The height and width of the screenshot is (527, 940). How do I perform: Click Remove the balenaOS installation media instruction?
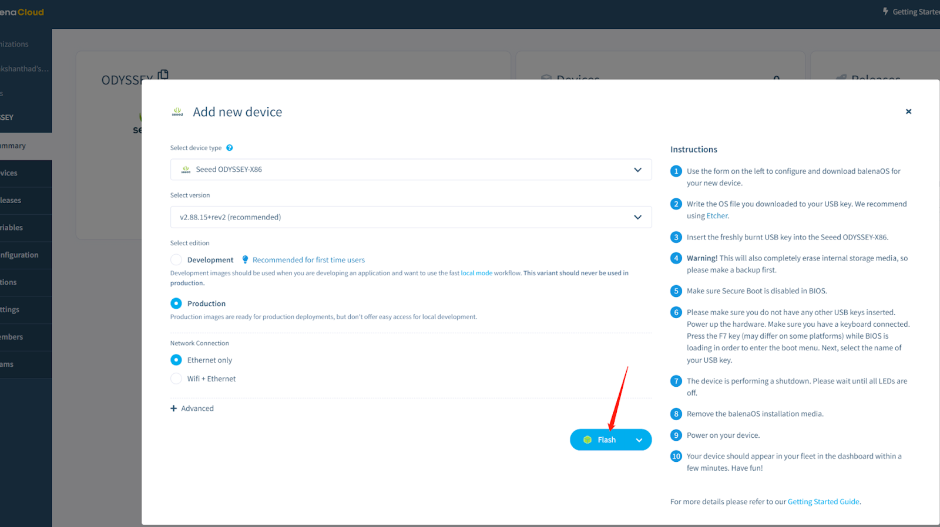pos(755,414)
